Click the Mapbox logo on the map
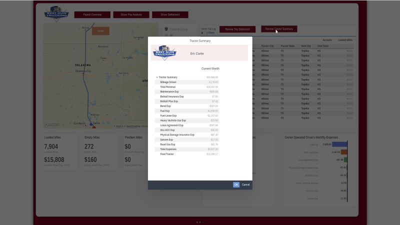Viewport: 400px width, 225px height. [x=52, y=124]
